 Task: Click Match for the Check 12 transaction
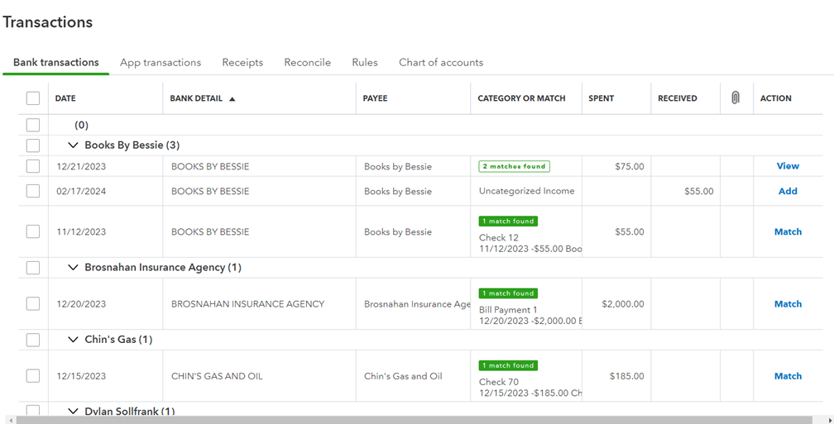[x=788, y=231]
